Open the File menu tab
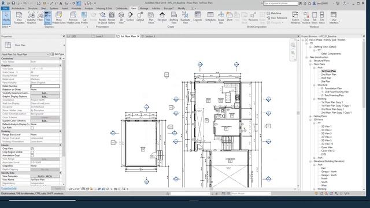 (5, 8)
